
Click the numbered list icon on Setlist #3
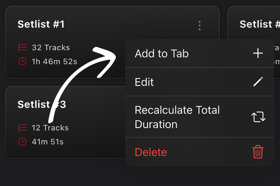22,128
